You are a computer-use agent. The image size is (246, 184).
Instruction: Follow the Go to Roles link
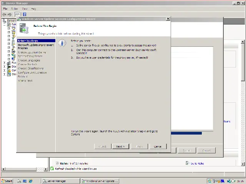click(197, 163)
